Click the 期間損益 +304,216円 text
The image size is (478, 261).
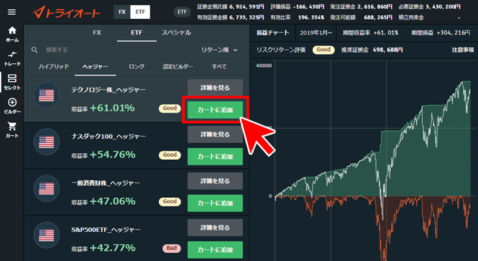tap(441, 33)
